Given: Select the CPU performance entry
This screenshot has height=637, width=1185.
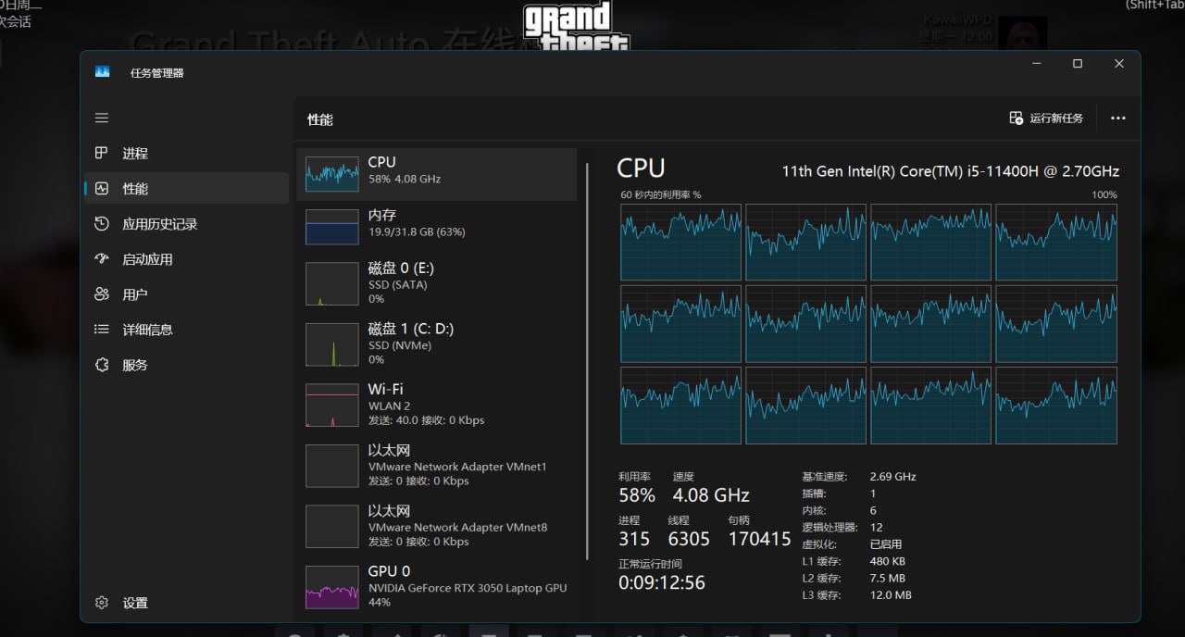Looking at the screenshot, I should click(435, 174).
